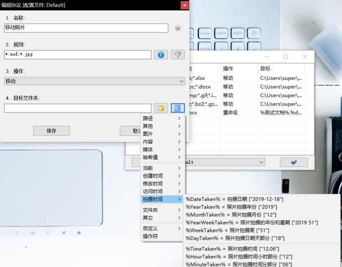Click the 操作 column header in background table
The image size is (342, 267).
click(239, 69)
